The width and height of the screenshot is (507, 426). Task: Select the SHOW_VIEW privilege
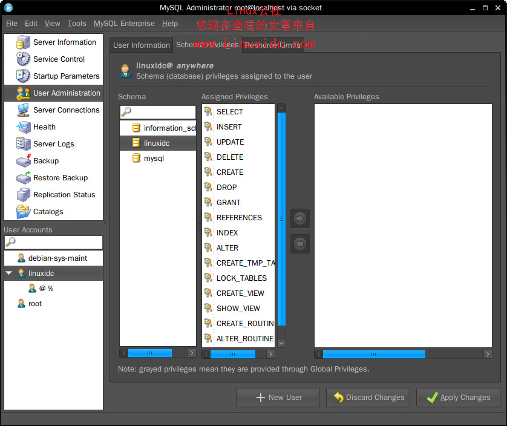pyautogui.click(x=238, y=309)
